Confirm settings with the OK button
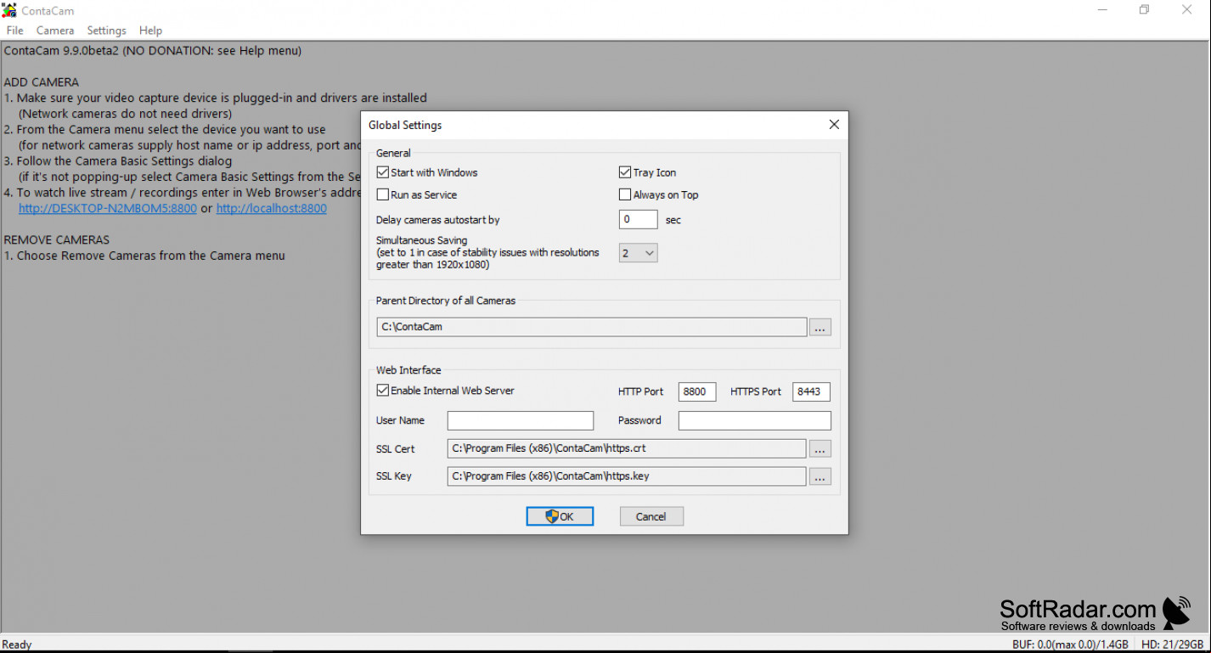Screen dimensions: 1211x653 560,516
